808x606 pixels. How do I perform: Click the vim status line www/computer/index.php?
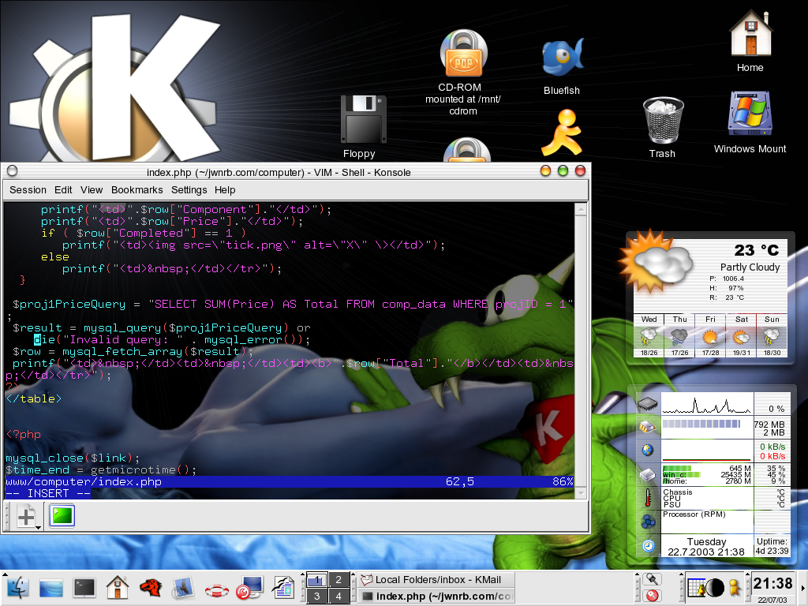click(289, 482)
